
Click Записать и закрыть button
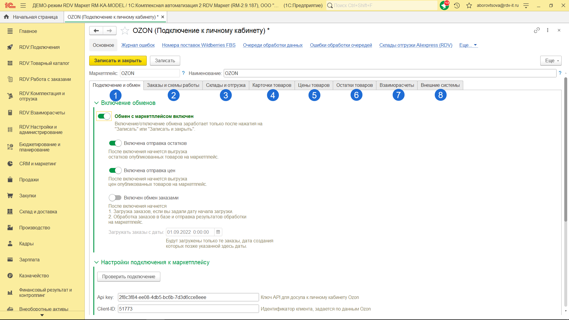point(118,60)
